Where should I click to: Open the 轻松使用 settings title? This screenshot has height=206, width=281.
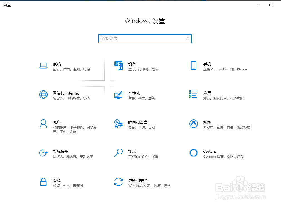point(61,151)
